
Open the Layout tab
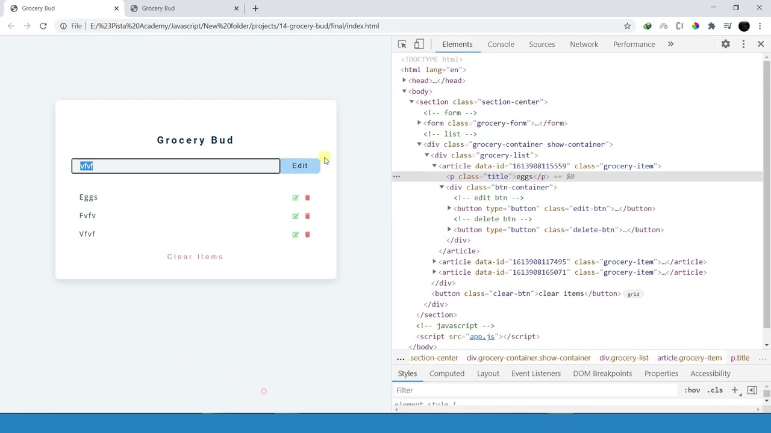(488, 373)
